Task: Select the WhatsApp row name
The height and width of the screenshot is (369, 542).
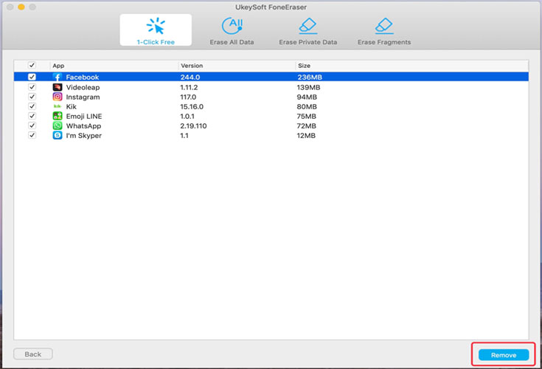Action: [83, 126]
